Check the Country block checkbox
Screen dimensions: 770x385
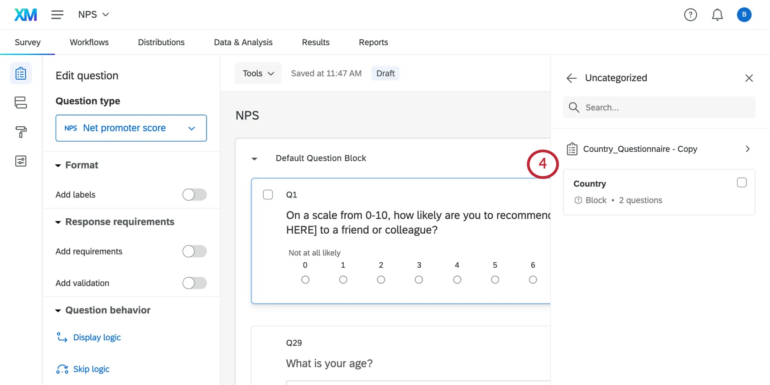click(x=741, y=183)
